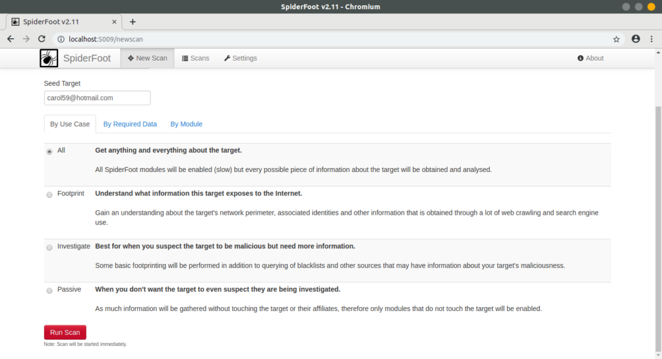
Task: Select the All use case radio button
Action: [50, 151]
